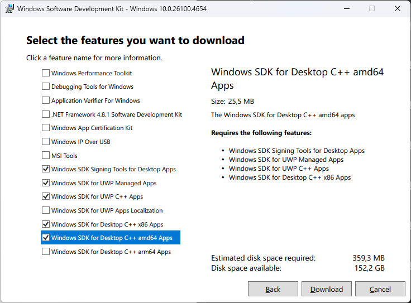Tick the Windows IP Over USB checkbox

[46, 141]
